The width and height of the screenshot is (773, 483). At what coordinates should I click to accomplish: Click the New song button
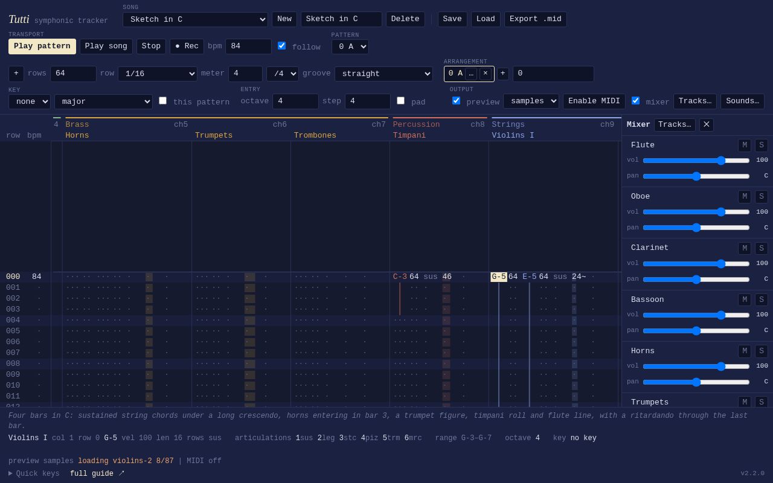(284, 19)
